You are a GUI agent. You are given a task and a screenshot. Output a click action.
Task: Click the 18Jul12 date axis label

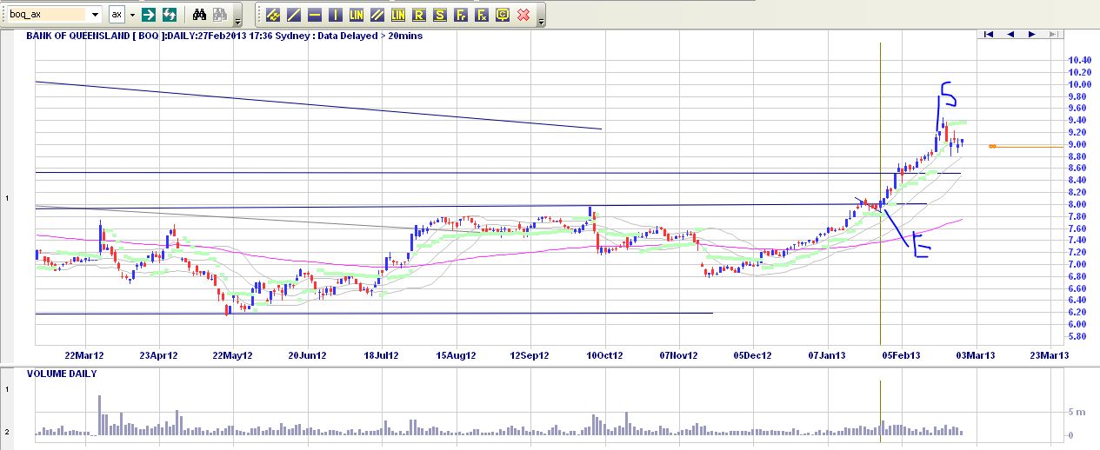click(x=382, y=355)
